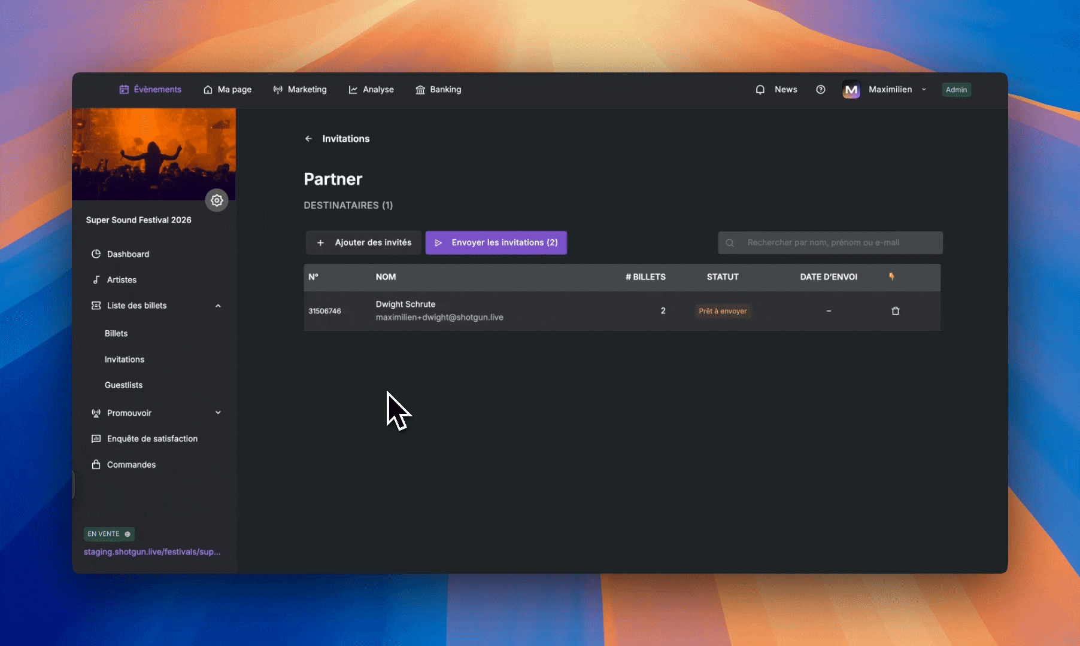Screen dimensions: 1080x646
Task: Click the EN VENTE status badge
Action: point(109,534)
